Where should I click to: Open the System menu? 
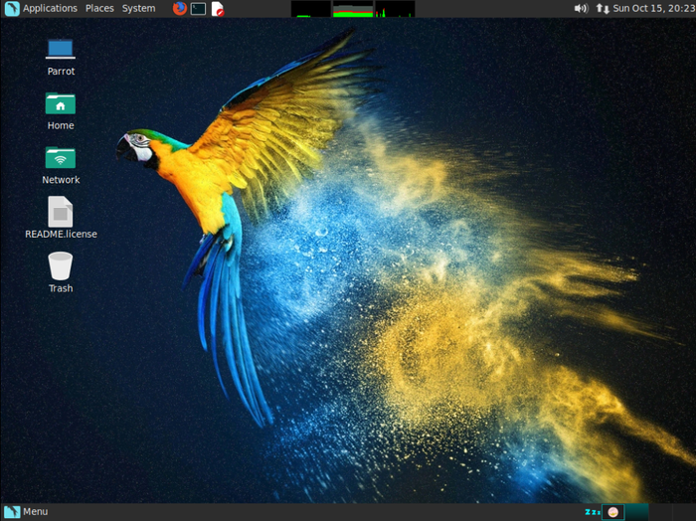point(138,8)
